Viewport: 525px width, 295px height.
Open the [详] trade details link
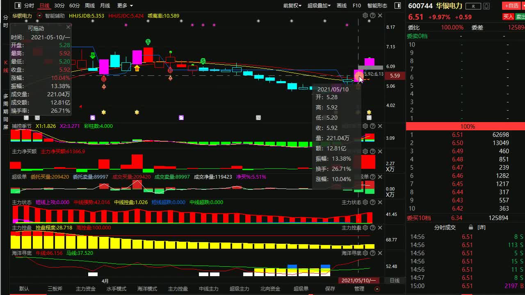pyautogui.click(x=482, y=227)
